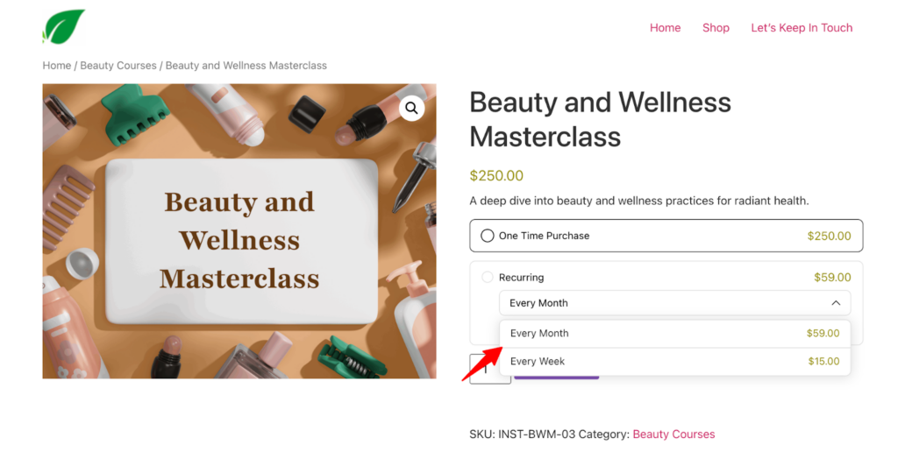898x452 pixels.
Task: Choose the Every Month $59.00 list option
Action: click(673, 334)
